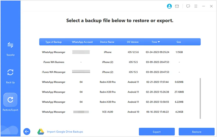The height and width of the screenshot is (137, 217).
Task: Open the user account profile icon
Action: point(169,6)
